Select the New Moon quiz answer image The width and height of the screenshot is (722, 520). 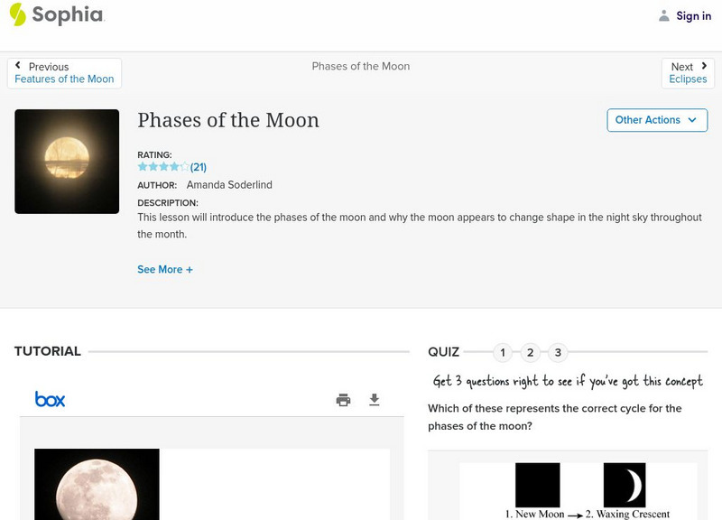click(x=537, y=486)
